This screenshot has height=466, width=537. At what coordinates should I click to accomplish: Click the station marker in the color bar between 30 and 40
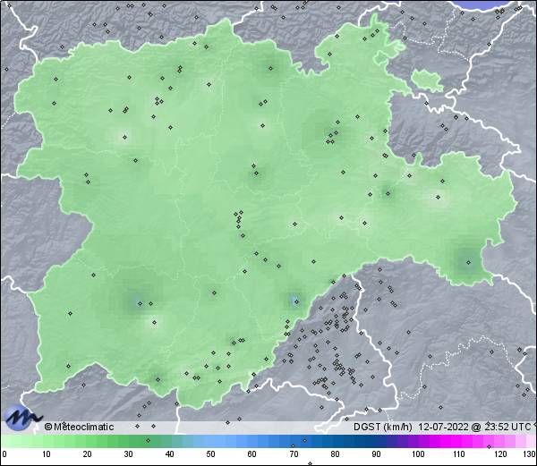pyautogui.click(x=148, y=440)
